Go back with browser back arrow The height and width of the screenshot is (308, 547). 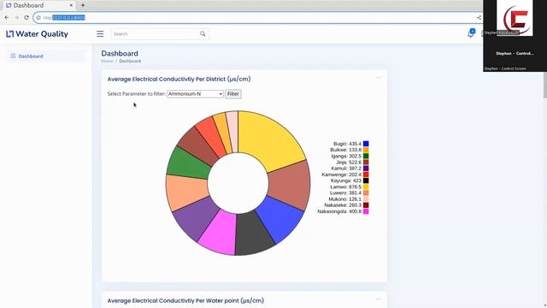coord(7,17)
